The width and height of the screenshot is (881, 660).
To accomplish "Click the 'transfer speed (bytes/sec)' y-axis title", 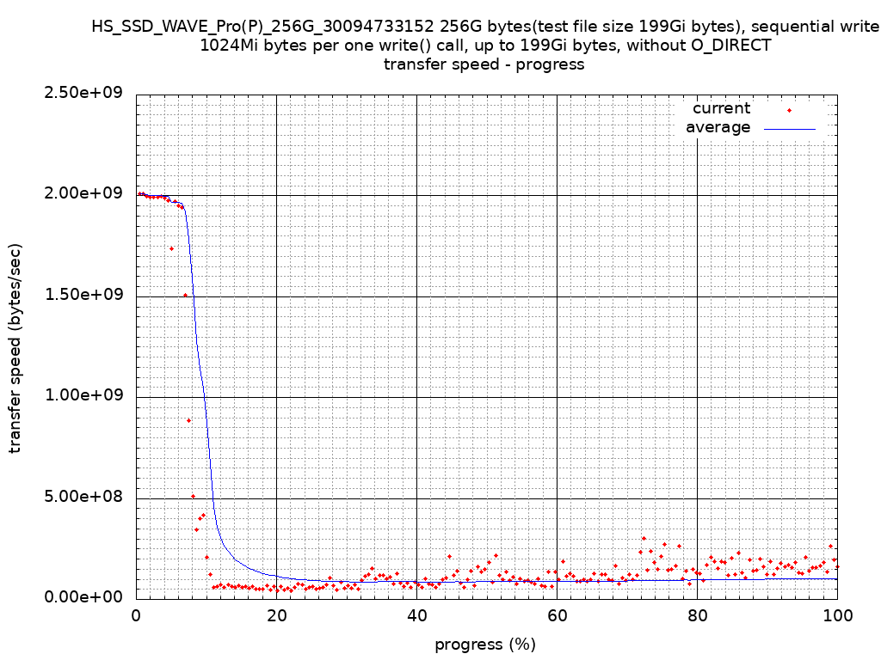I will pyautogui.click(x=15, y=348).
